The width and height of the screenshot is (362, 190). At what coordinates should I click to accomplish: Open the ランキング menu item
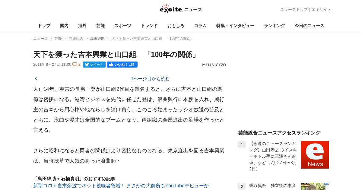(x=275, y=26)
